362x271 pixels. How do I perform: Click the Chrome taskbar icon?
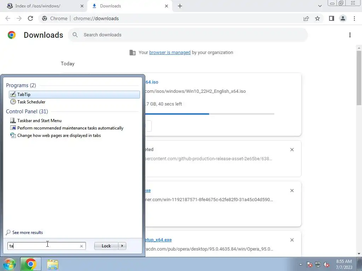[30, 264]
